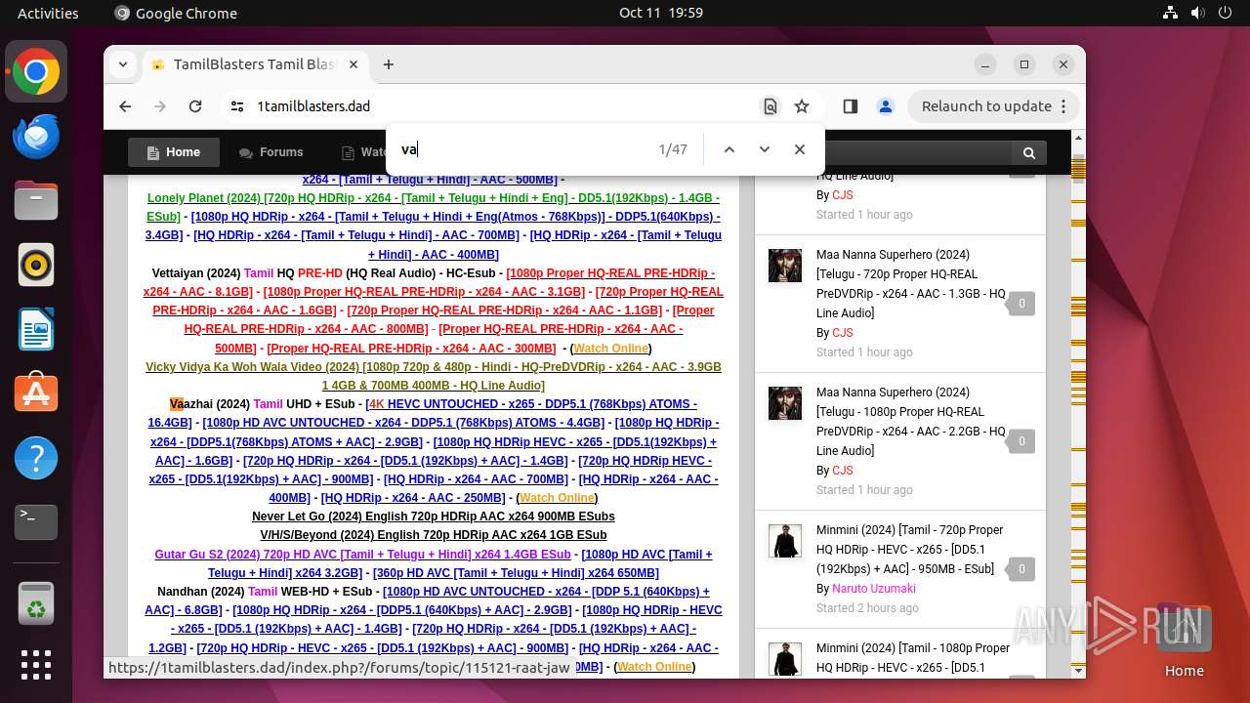Open V/H/S/Beyond (2024) English link
Image resolution: width=1250 pixels, height=703 pixels.
point(434,535)
